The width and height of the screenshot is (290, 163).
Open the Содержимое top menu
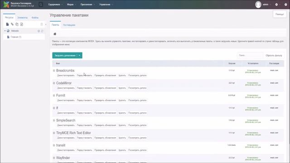coord(55,5)
